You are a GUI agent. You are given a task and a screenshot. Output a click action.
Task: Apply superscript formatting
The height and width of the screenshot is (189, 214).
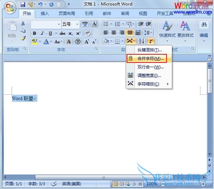[x=78, y=33]
